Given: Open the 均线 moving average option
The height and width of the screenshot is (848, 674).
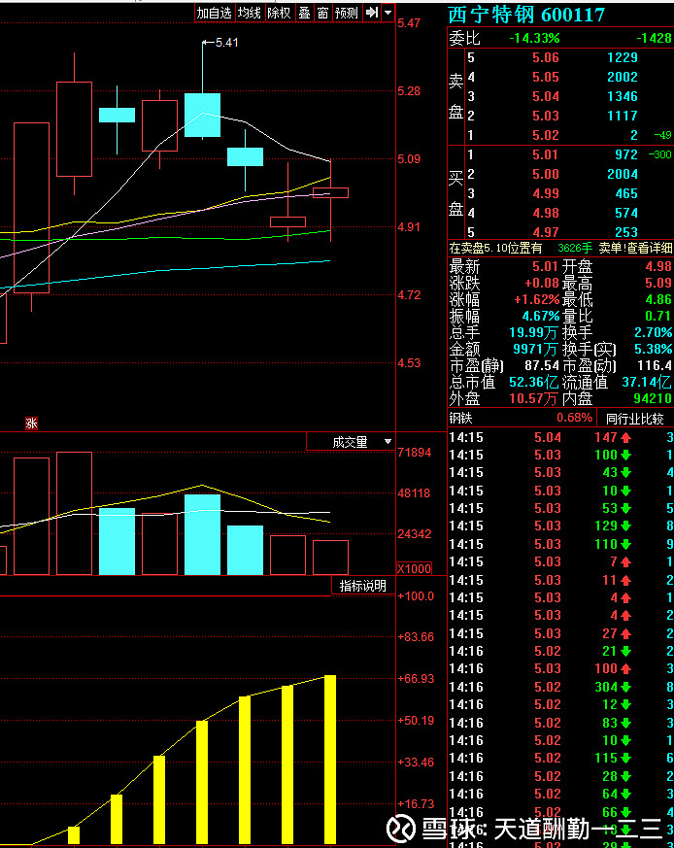Looking at the screenshot, I should [250, 13].
